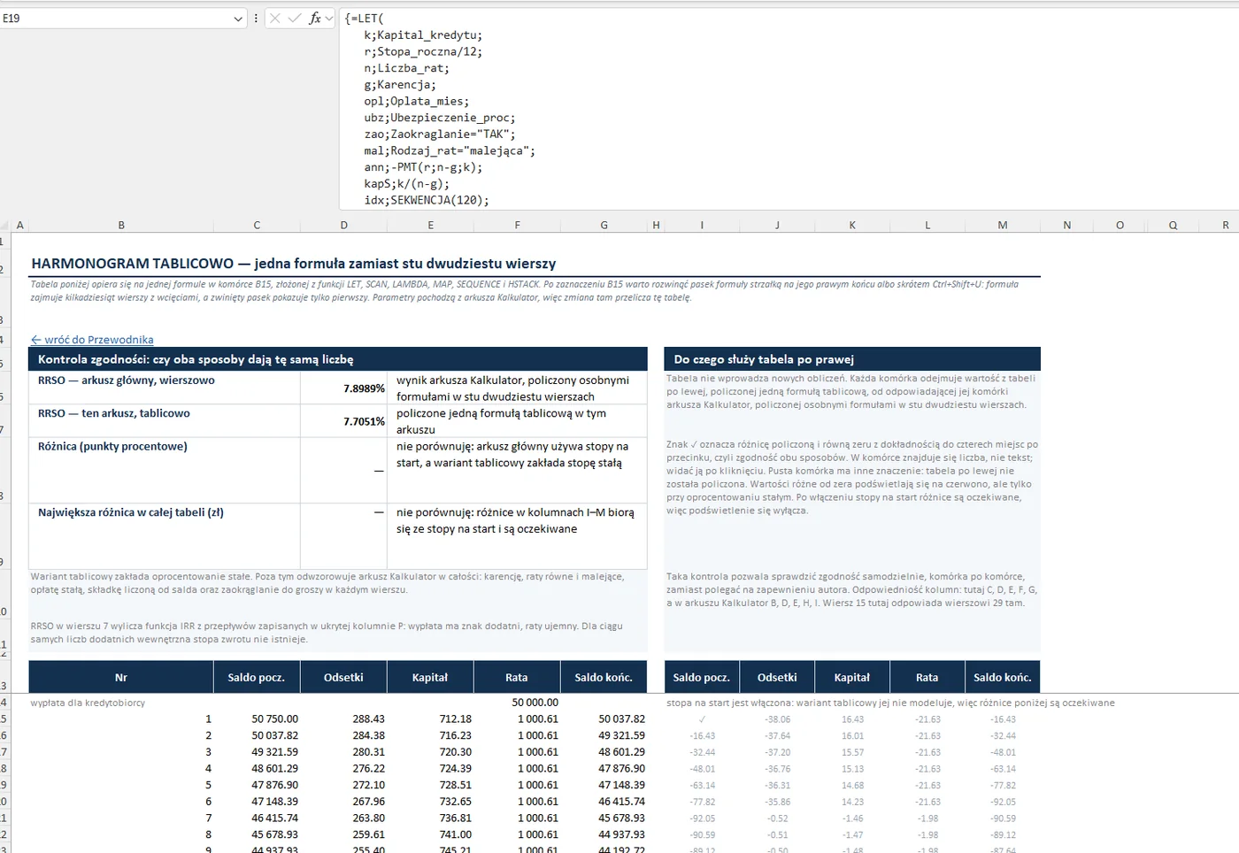Select column H header
Screen dimensions: 1239x853
click(656, 225)
